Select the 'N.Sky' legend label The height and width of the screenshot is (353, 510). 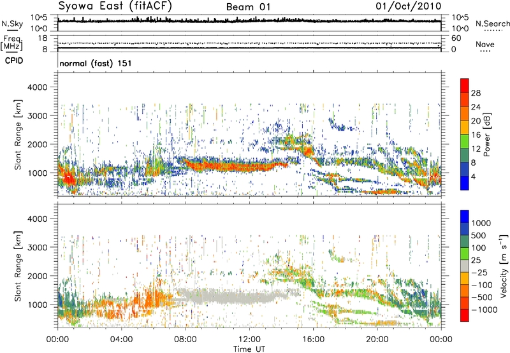[12, 24]
